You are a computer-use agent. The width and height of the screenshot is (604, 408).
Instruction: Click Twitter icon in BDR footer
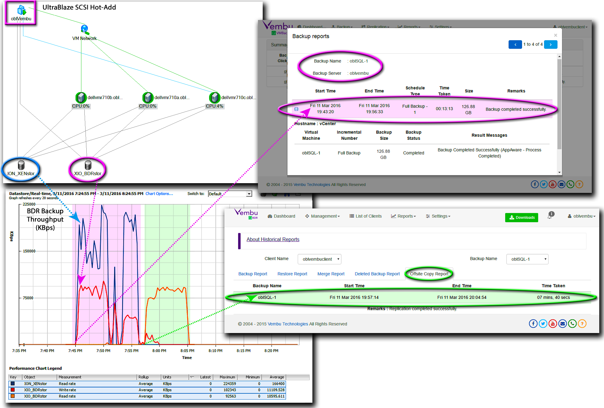pos(543,324)
